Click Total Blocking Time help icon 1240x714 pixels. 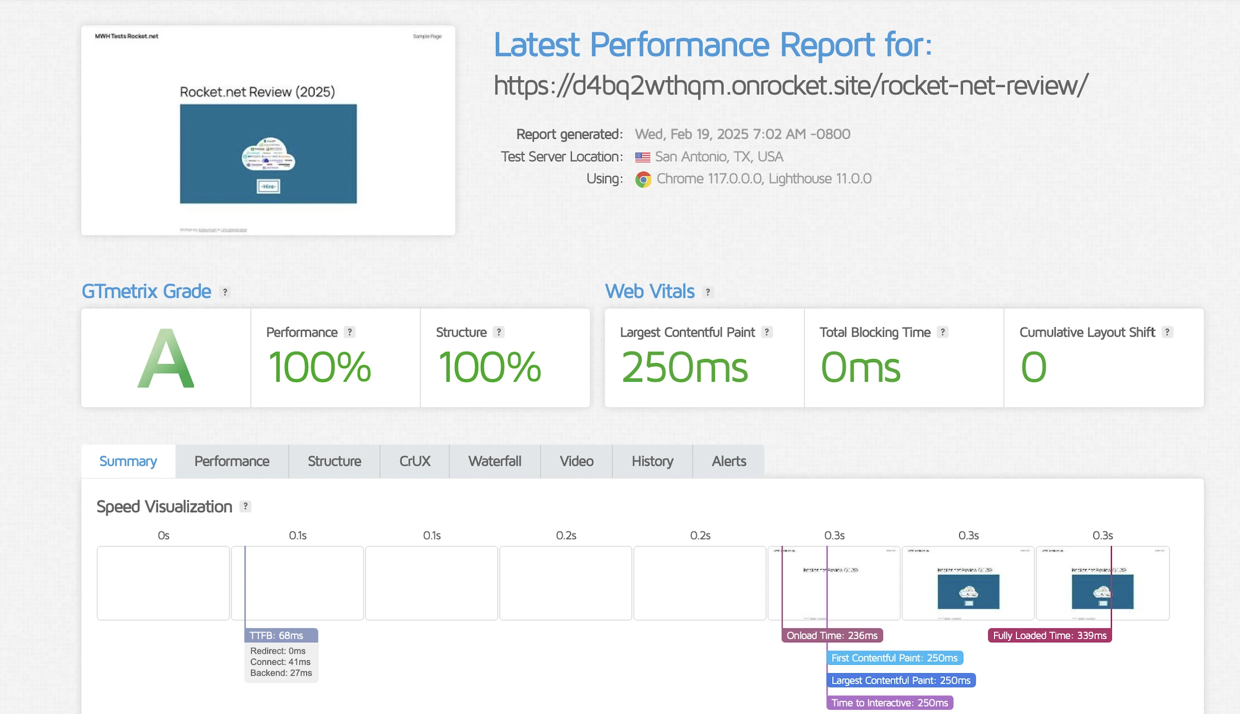pos(942,332)
